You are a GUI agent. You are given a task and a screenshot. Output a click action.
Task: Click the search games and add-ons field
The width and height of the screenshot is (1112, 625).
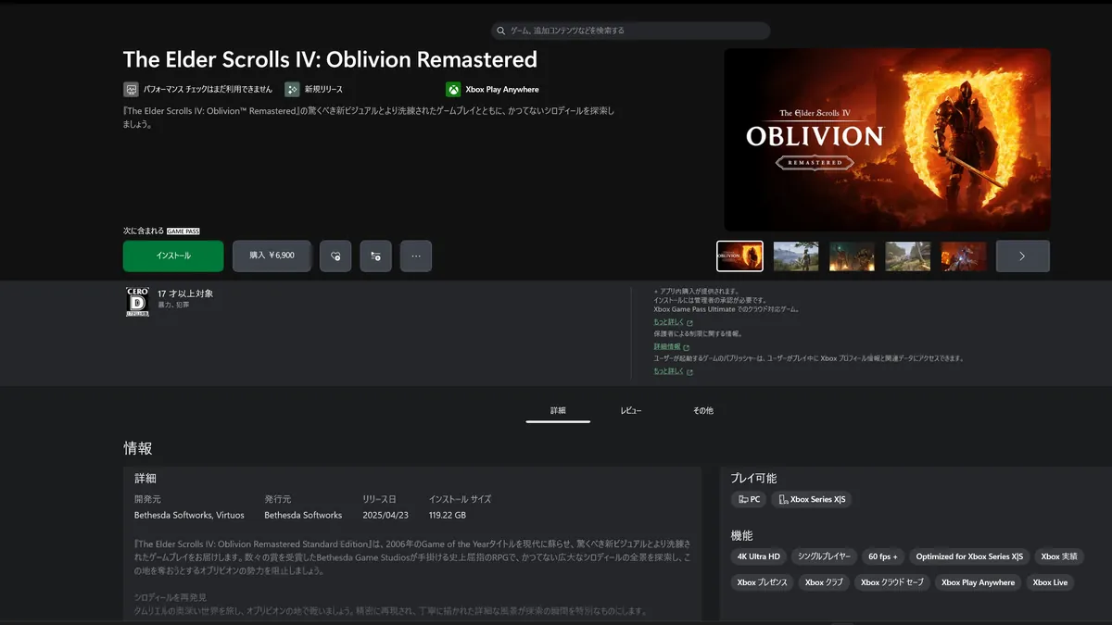click(x=631, y=31)
